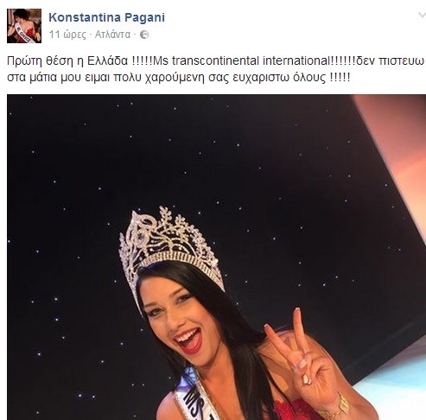Image resolution: width=426 pixels, height=420 pixels.
Task: Click the public globe privacy icon
Action: [x=144, y=35]
